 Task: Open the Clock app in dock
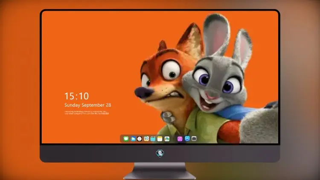coord(140,139)
